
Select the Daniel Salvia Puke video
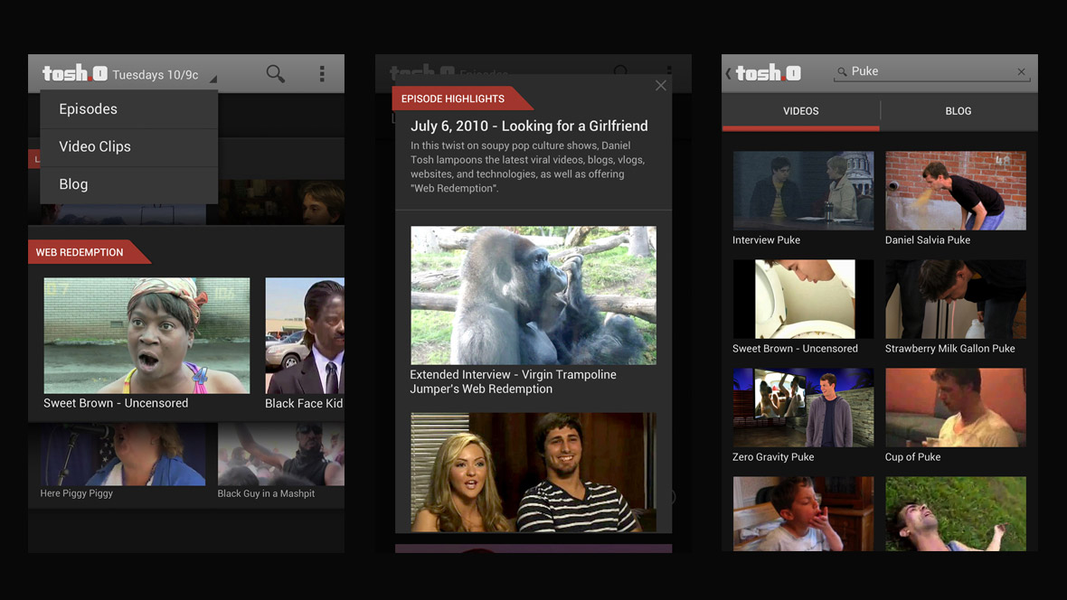coord(955,191)
